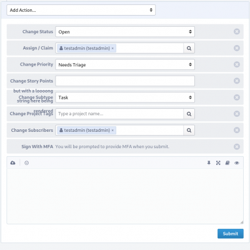This screenshot has width=250, height=250.
Task: Open the emoji picker smiley icon
Action: pos(26,163)
